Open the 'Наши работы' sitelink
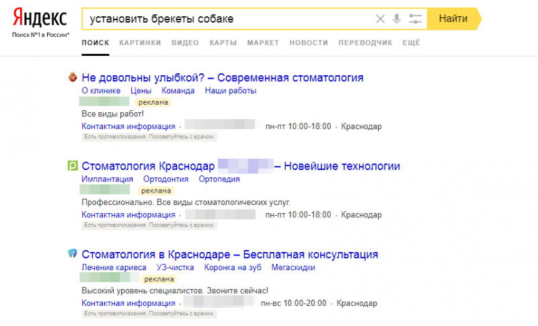This screenshot has height=326, width=538. (231, 91)
